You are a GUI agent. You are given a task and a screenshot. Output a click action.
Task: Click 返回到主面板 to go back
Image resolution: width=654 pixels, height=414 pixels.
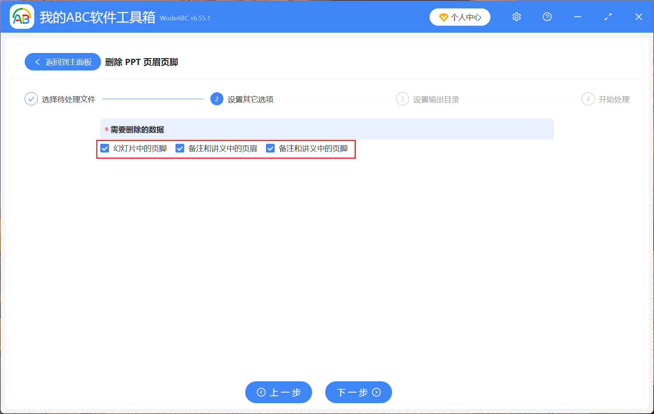coord(62,62)
